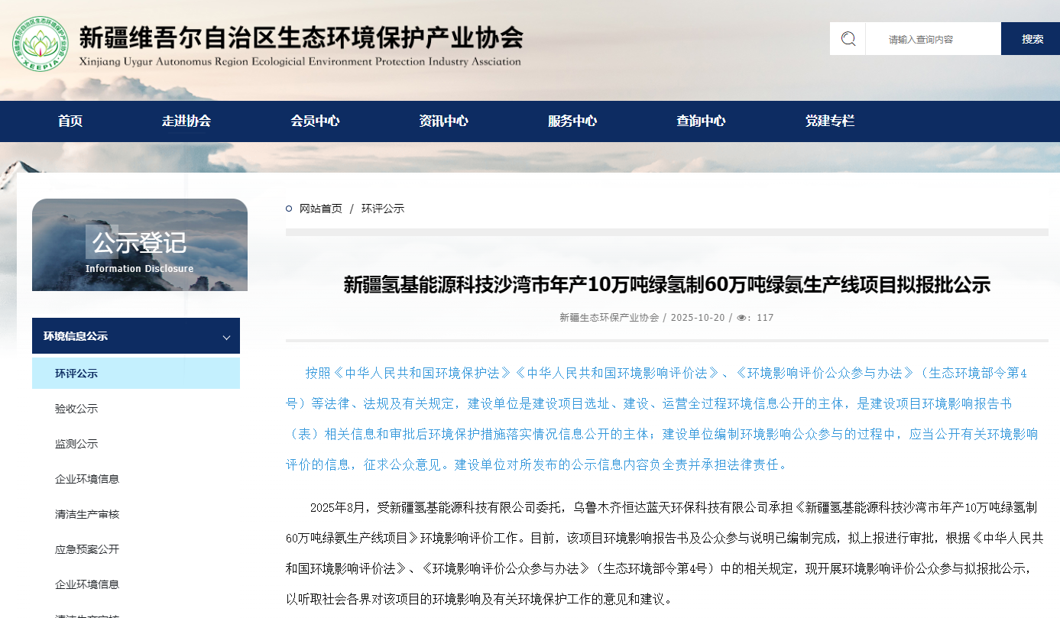This screenshot has height=618, width=1060.
Task: Open the 服务中心 menu item
Action: [x=572, y=121]
